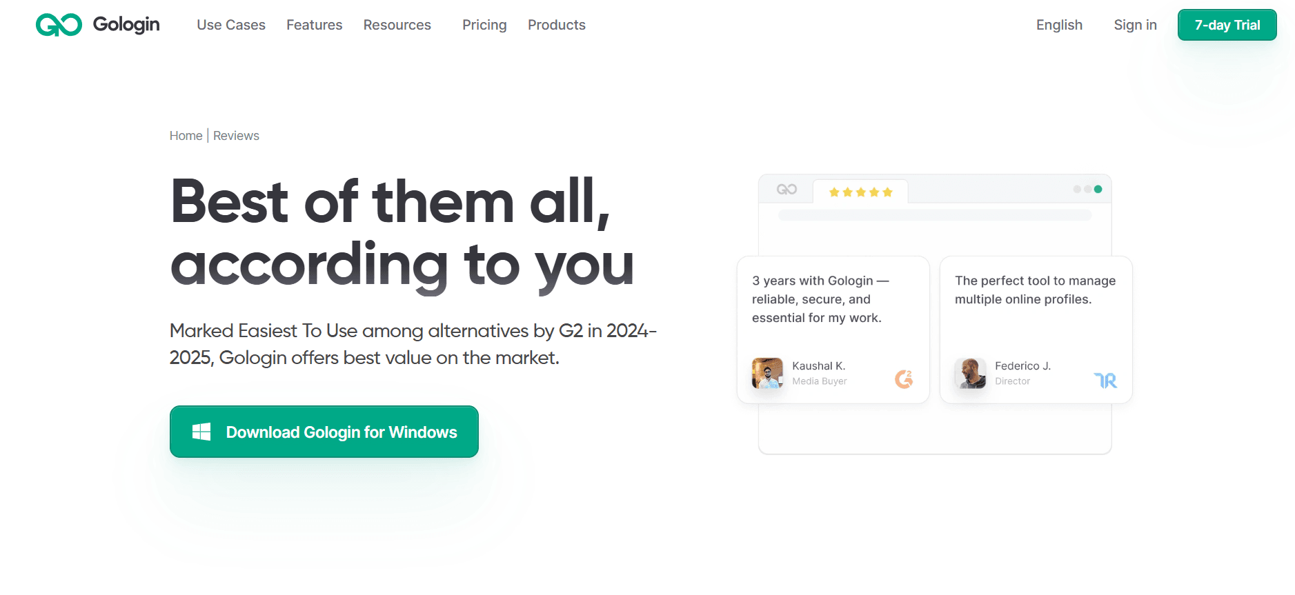This screenshot has width=1295, height=595.
Task: Expand the Features menu
Action: tap(315, 25)
